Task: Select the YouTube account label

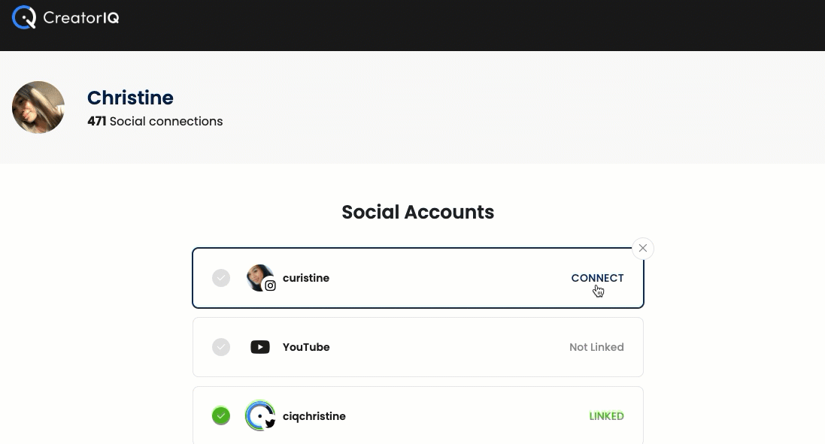Action: 306,347
